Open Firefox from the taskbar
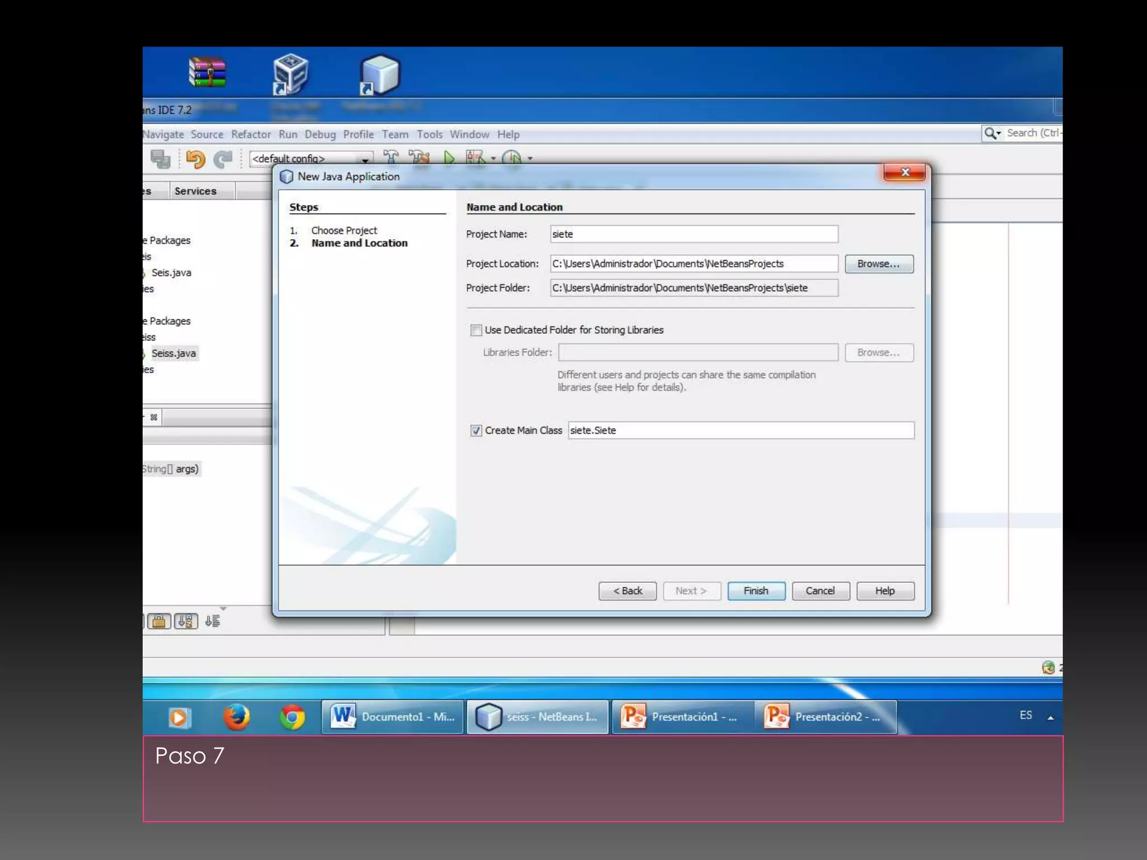Image resolution: width=1147 pixels, height=860 pixels. (236, 717)
